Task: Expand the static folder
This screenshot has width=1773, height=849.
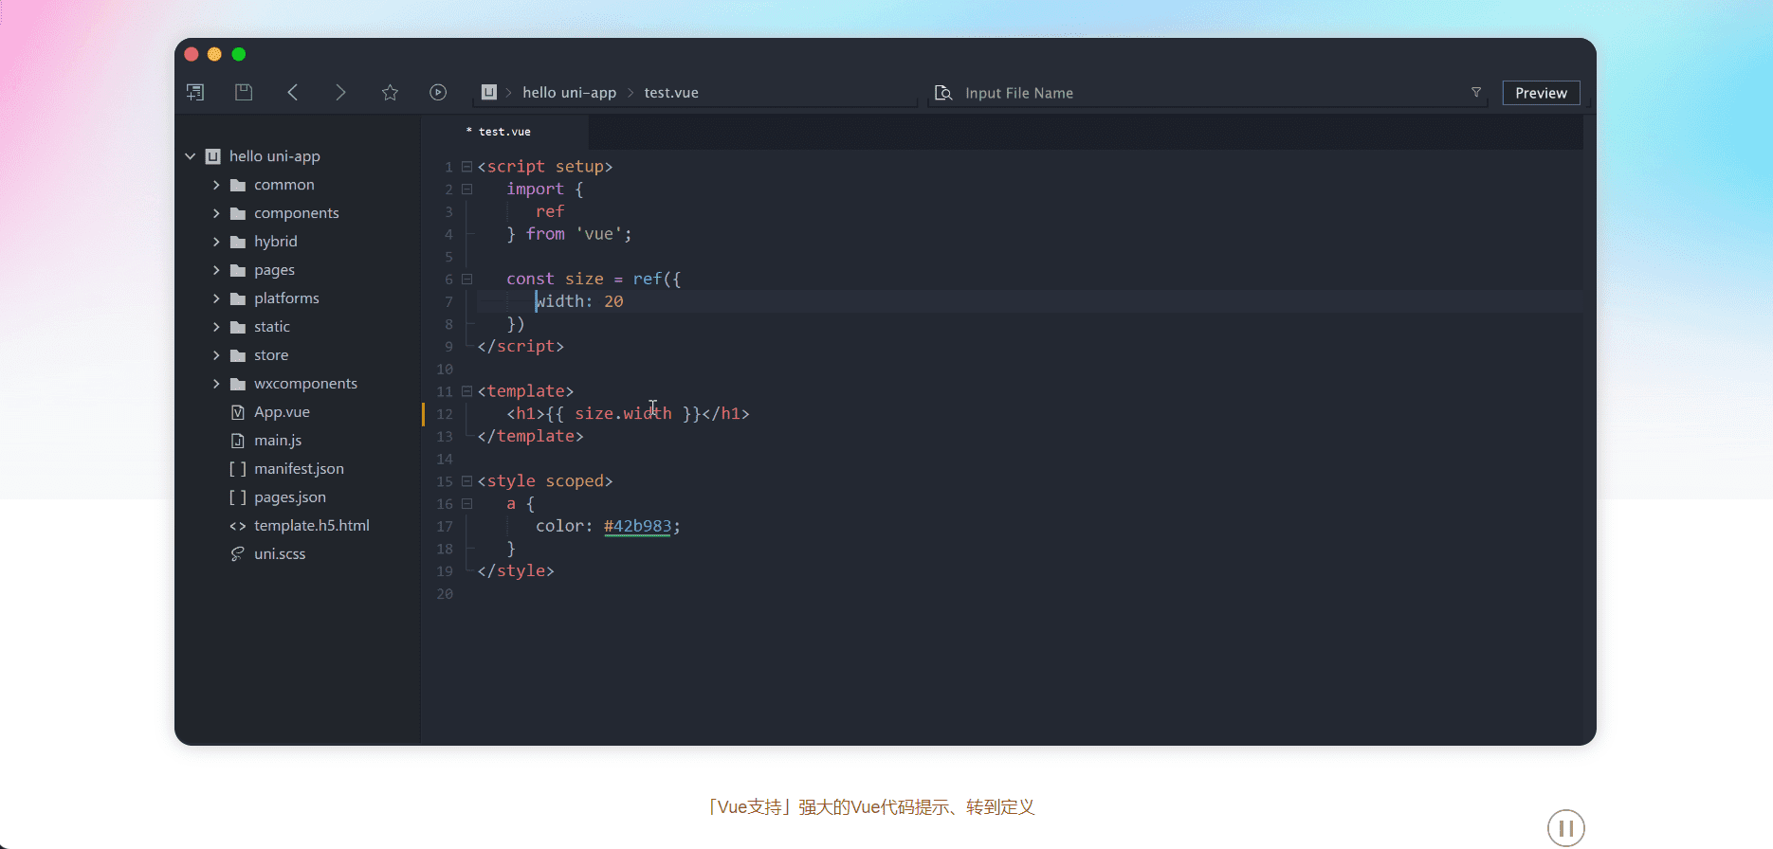Action: [x=216, y=327]
